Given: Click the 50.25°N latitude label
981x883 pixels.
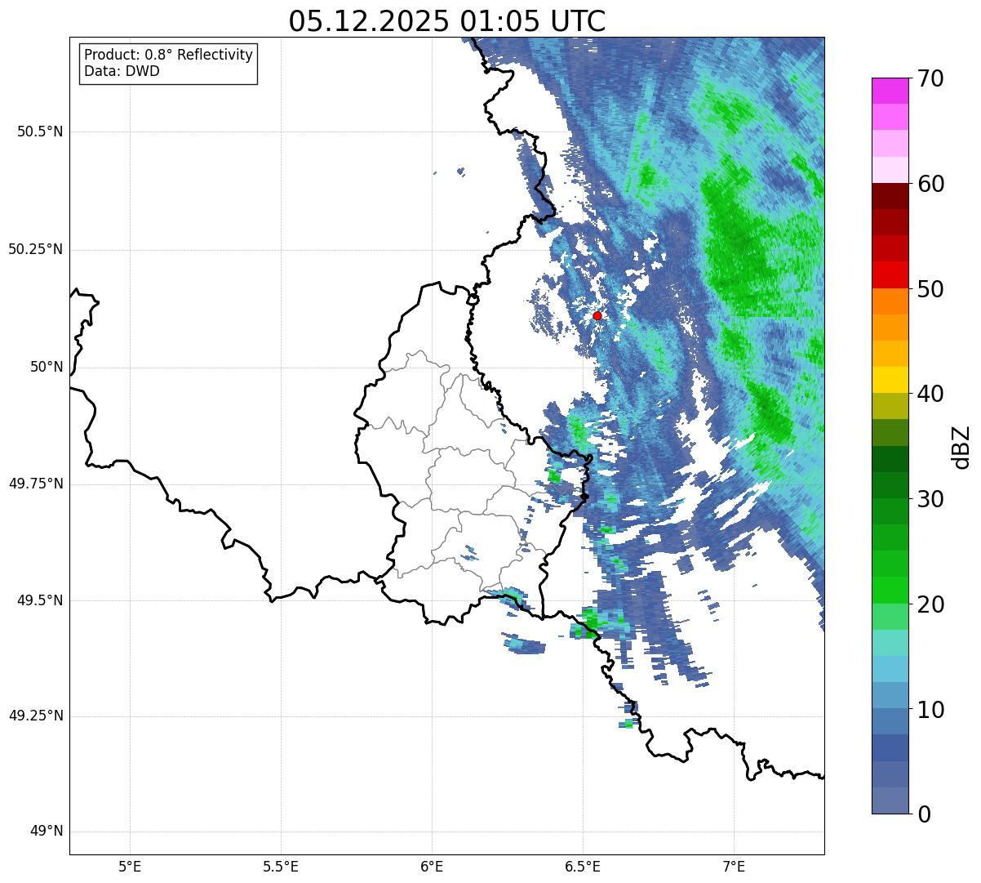Looking at the screenshot, I should click(x=36, y=249).
